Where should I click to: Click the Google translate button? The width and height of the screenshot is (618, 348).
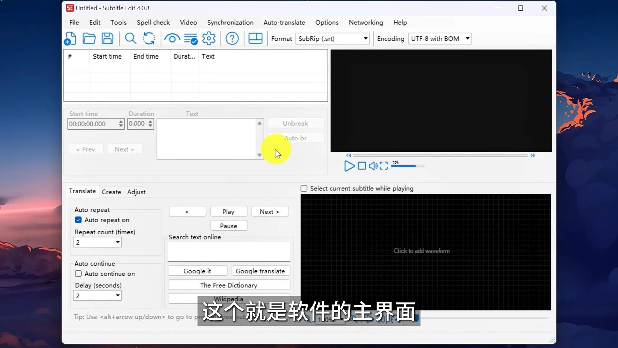(260, 271)
